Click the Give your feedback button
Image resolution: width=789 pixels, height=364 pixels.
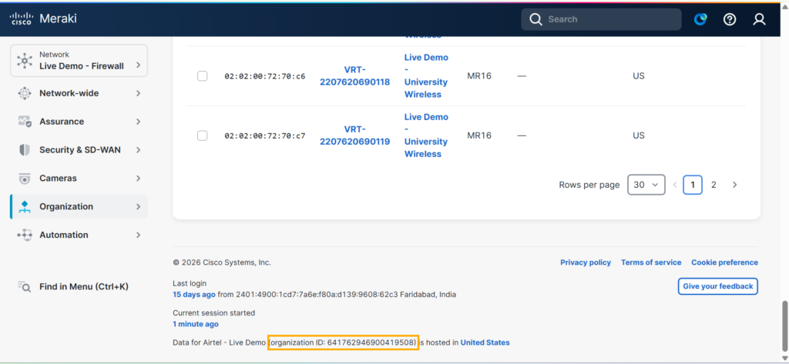pos(718,286)
